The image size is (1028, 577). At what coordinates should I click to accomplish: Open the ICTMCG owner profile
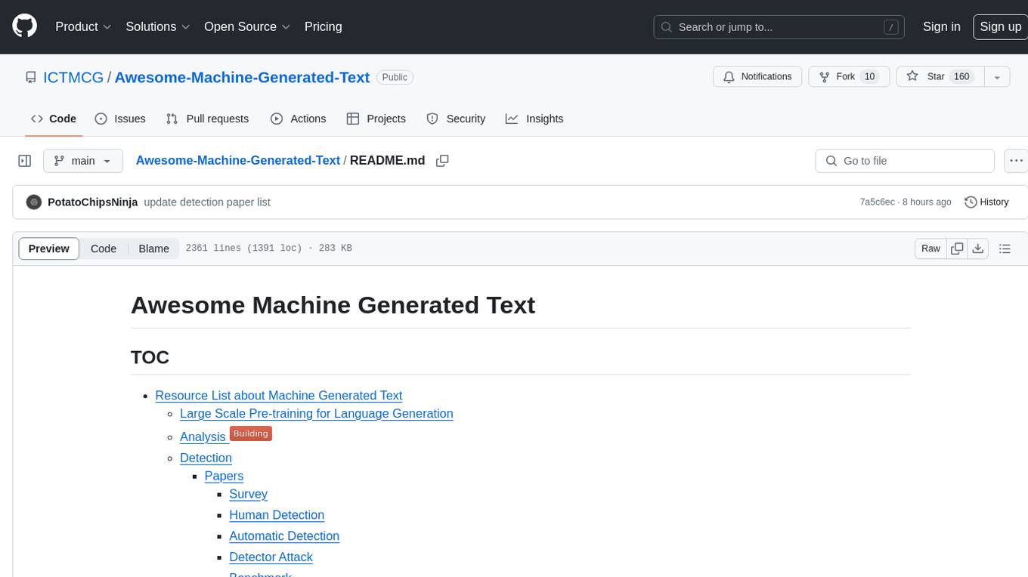pos(73,77)
